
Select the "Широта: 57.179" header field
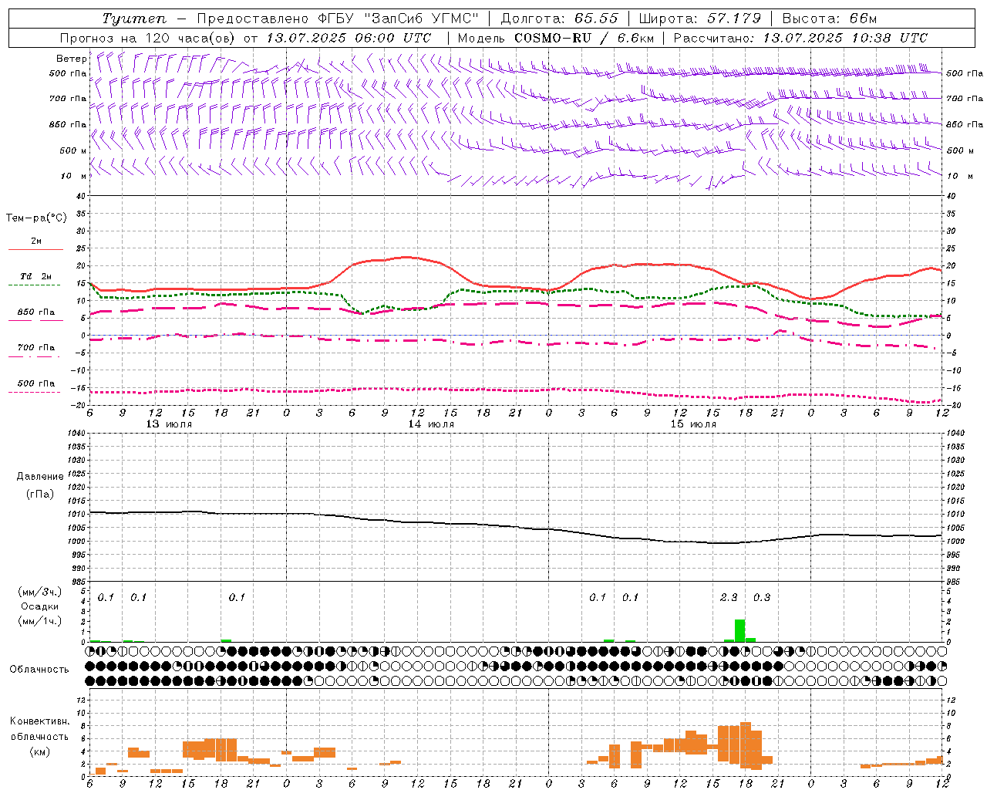(x=700, y=19)
